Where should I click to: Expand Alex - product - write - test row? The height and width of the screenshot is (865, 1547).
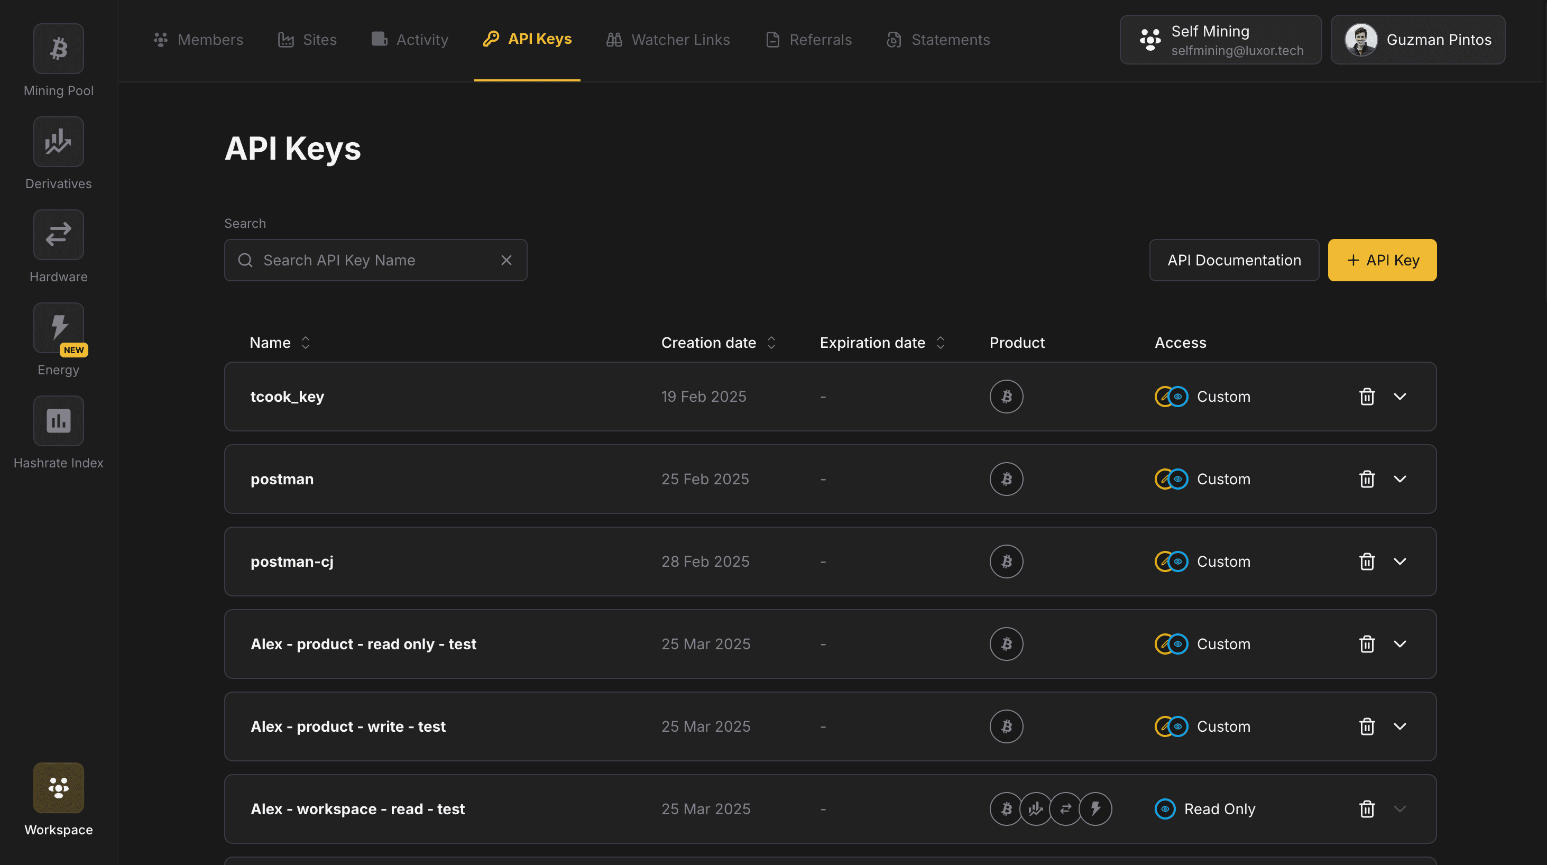[1401, 726]
